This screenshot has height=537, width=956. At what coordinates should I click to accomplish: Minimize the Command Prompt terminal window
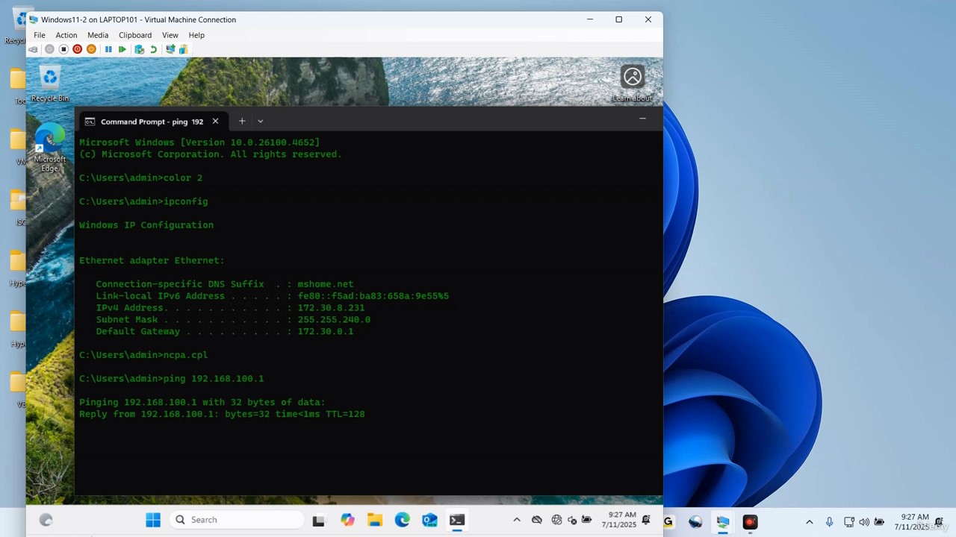(642, 119)
